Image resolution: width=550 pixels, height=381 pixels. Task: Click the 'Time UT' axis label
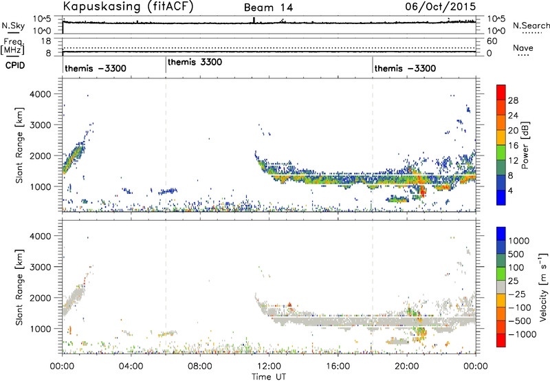pyautogui.click(x=269, y=377)
